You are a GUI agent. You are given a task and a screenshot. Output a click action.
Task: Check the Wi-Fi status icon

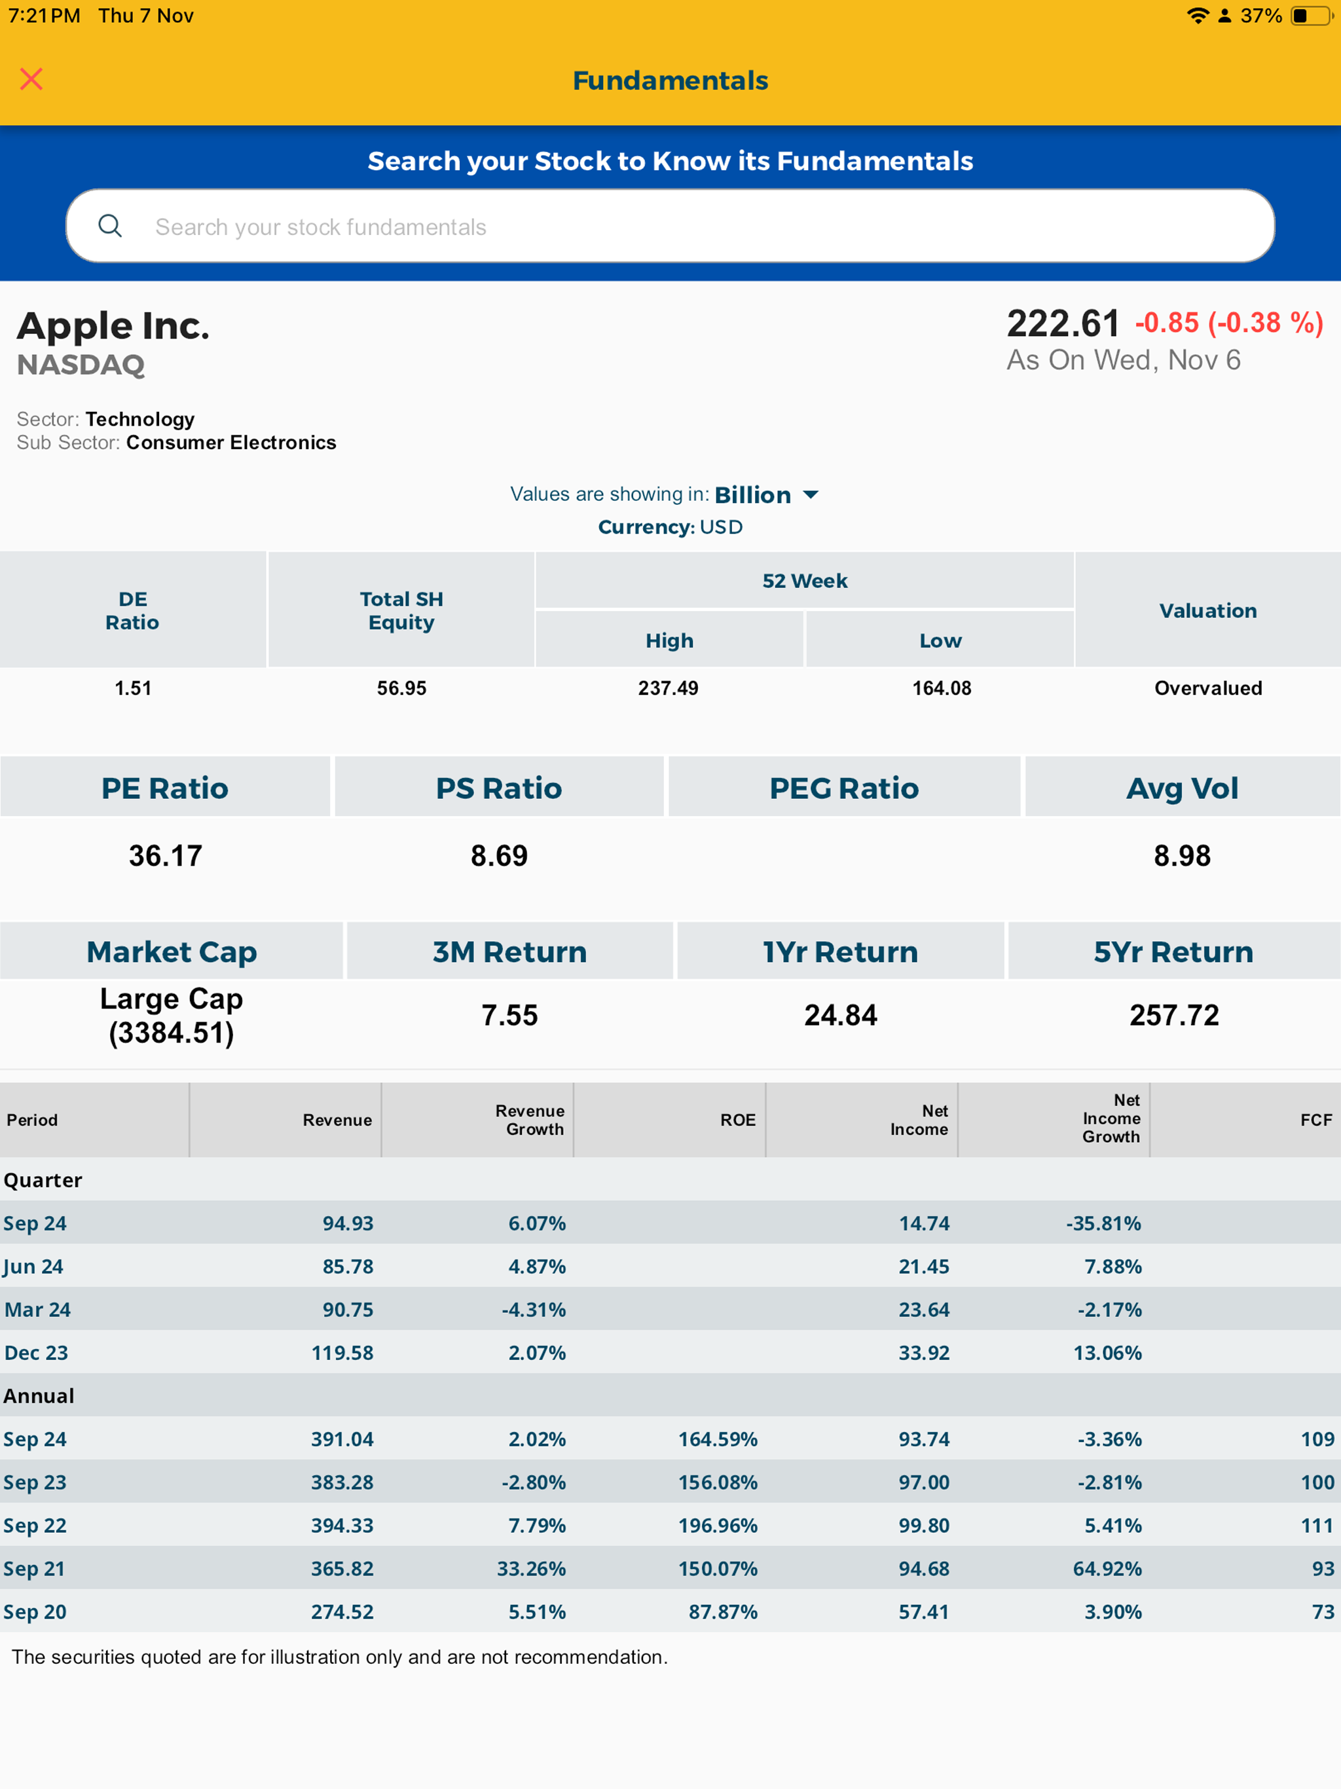(x=1197, y=15)
